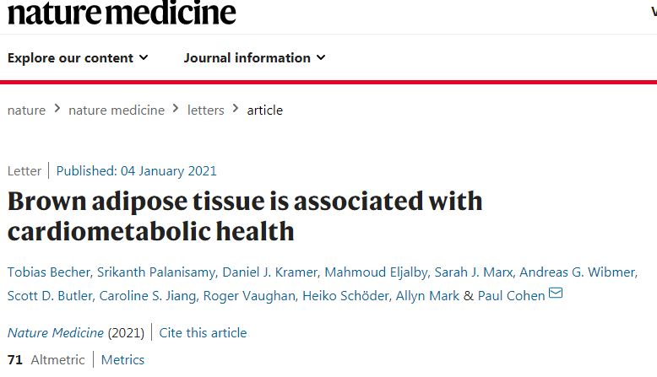
Task: Go to the nature breadcrumb link
Action: click(26, 110)
